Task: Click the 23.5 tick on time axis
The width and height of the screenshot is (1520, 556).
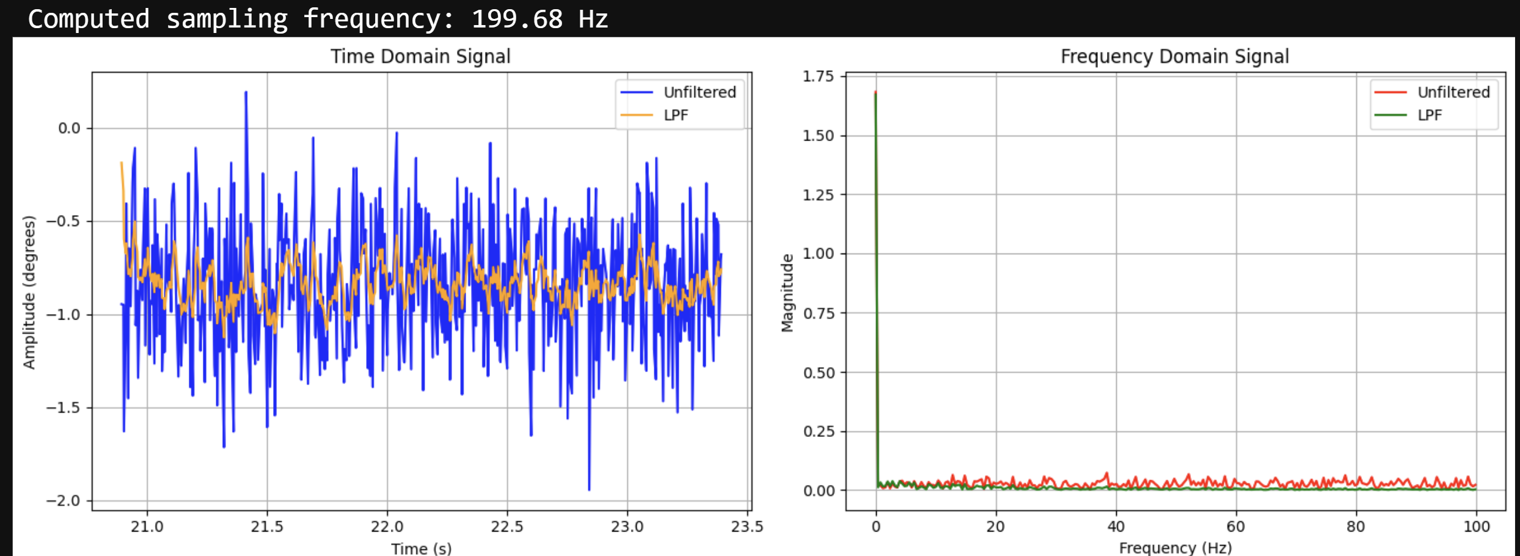Action: click(x=747, y=527)
